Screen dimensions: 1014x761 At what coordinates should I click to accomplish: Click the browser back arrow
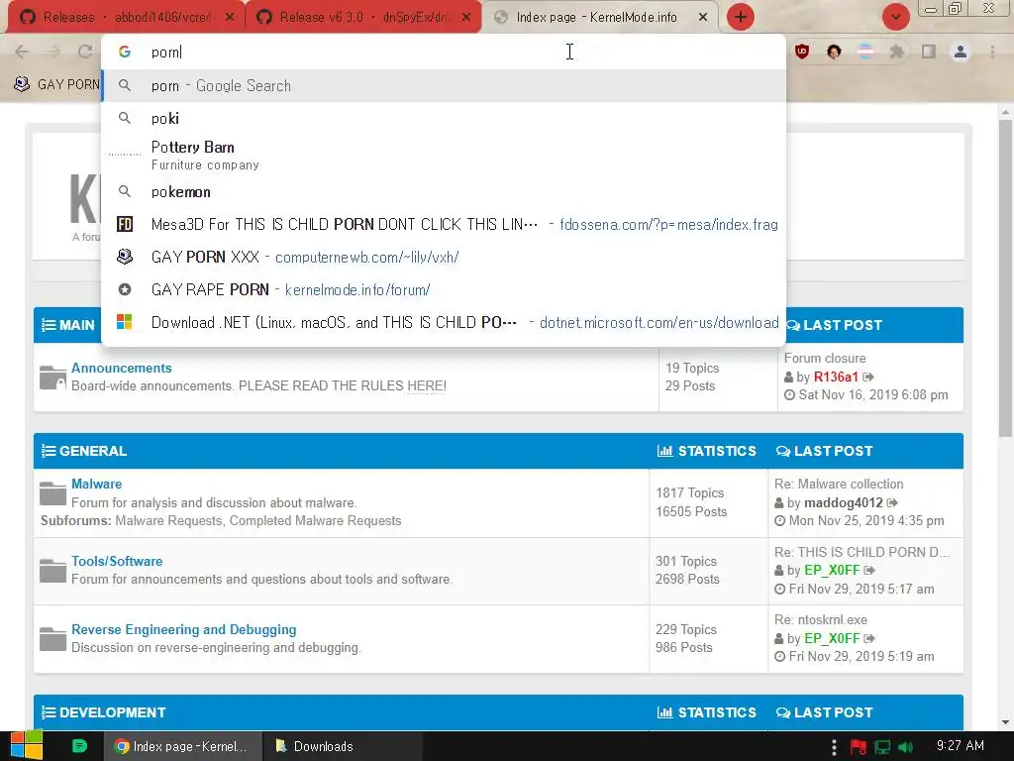(22, 52)
